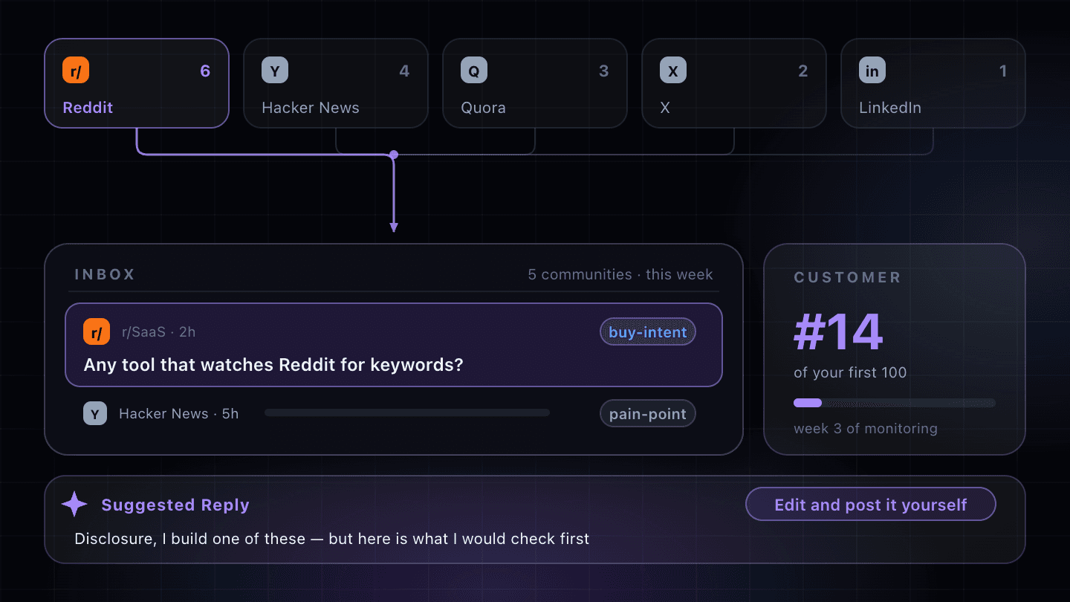Click the Quora count 3

pos(603,71)
